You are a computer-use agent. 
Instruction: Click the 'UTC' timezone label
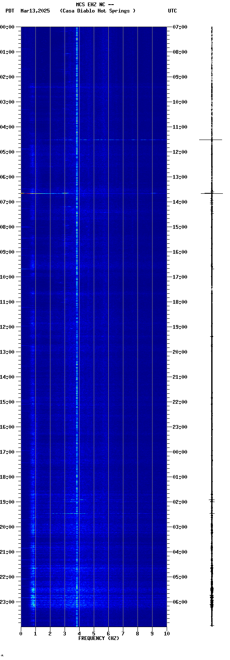[172, 11]
